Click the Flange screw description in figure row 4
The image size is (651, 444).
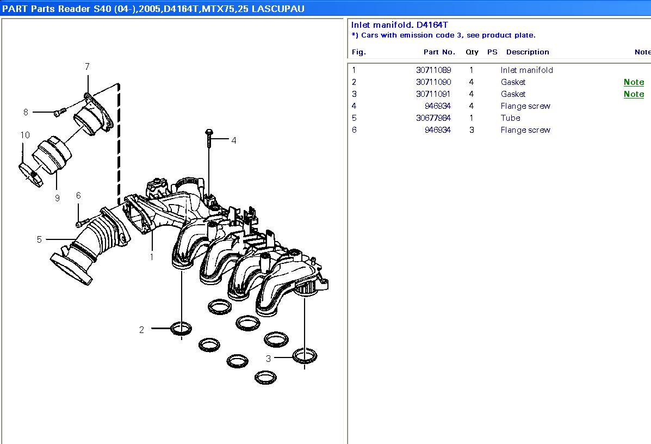pos(525,106)
